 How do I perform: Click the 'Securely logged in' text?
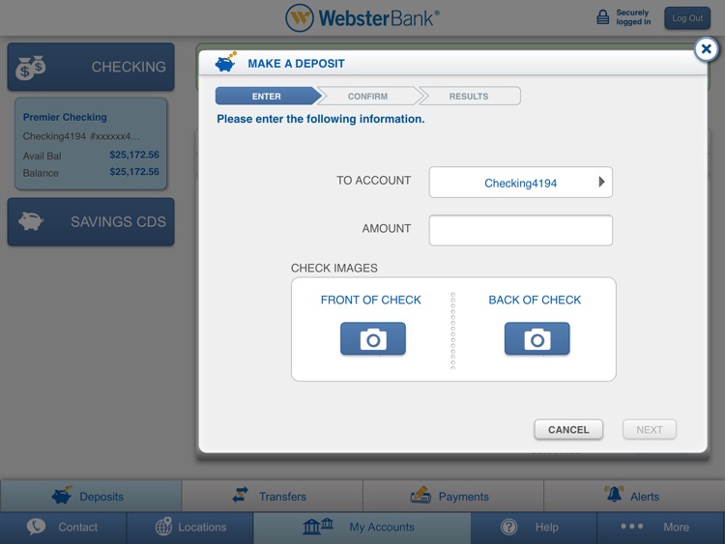coord(633,17)
